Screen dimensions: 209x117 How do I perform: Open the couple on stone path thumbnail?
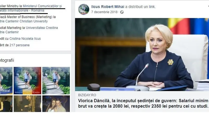click(56, 81)
